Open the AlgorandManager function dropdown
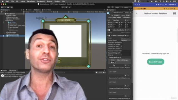The image size is (178, 100). point(123,60)
